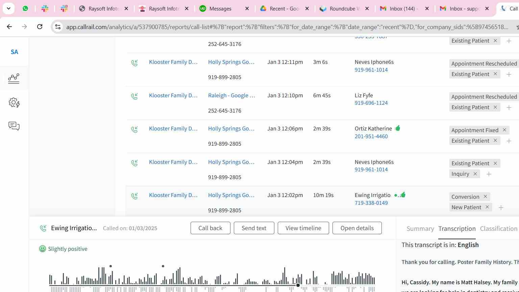The width and height of the screenshot is (519, 292).
Task: Add tag with plus next to New Patient
Action: tap(501, 208)
